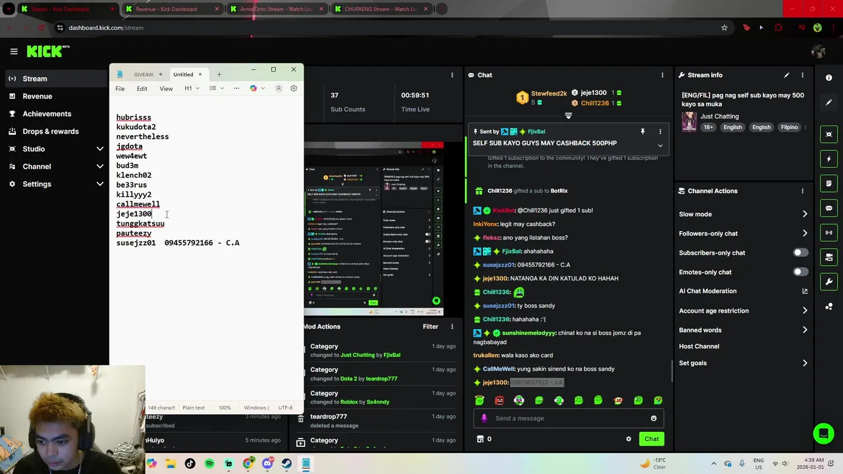Bookmark this page with the star icon
Screen dimensions: 843x474
724,28
